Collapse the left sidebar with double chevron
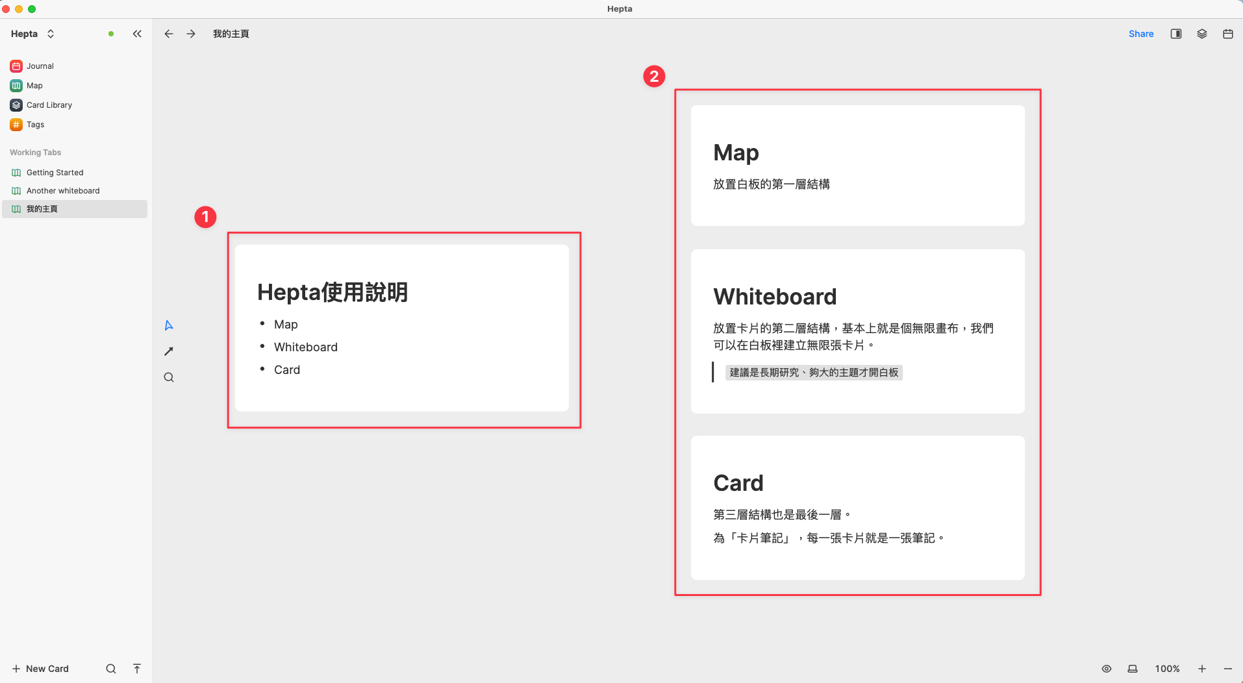Image resolution: width=1243 pixels, height=683 pixels. pyautogui.click(x=137, y=33)
